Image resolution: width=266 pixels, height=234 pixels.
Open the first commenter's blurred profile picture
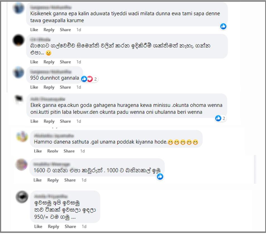coord(18,8)
